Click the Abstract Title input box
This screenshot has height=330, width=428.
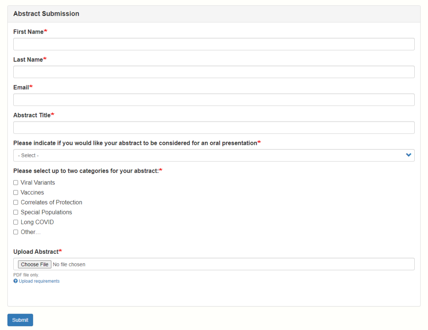tap(214, 128)
